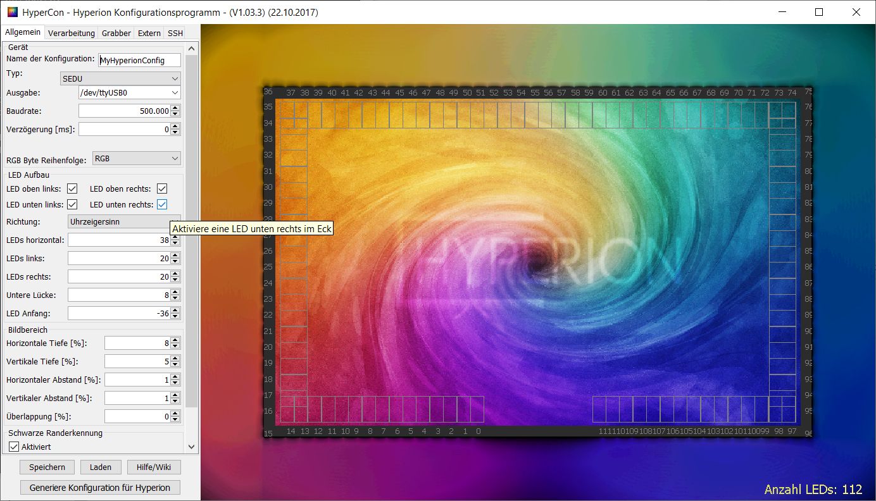Decrease LED Anfang with down arrow
This screenshot has width=876, height=501.
click(175, 317)
